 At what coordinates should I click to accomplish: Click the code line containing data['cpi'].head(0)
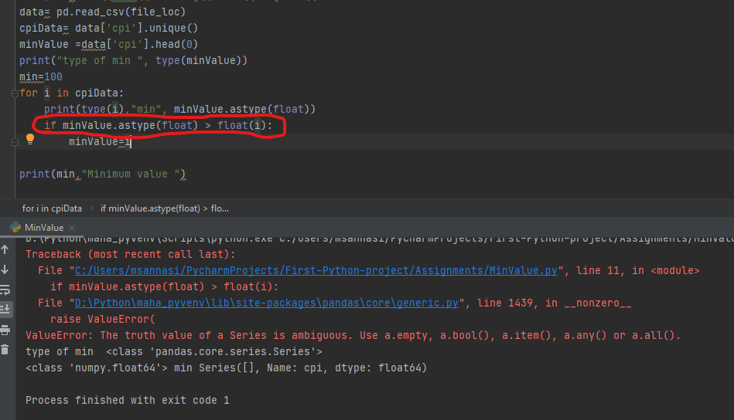click(108, 44)
